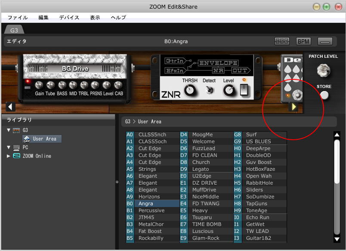
Task: Select patch I2 TW LEAD
Action: pos(260,231)
